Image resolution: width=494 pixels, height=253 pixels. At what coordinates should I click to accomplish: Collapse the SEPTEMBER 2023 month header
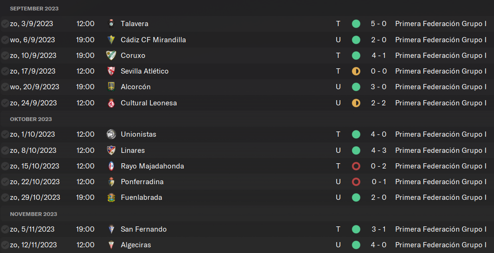(x=34, y=9)
